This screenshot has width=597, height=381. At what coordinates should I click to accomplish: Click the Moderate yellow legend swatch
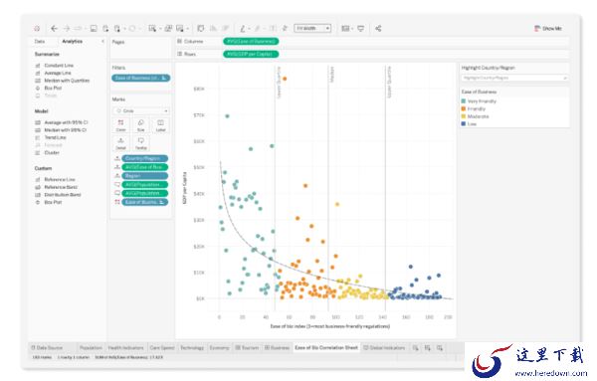pos(464,116)
